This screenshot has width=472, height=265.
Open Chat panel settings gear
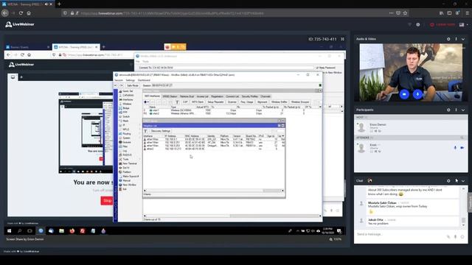[x=448, y=181]
